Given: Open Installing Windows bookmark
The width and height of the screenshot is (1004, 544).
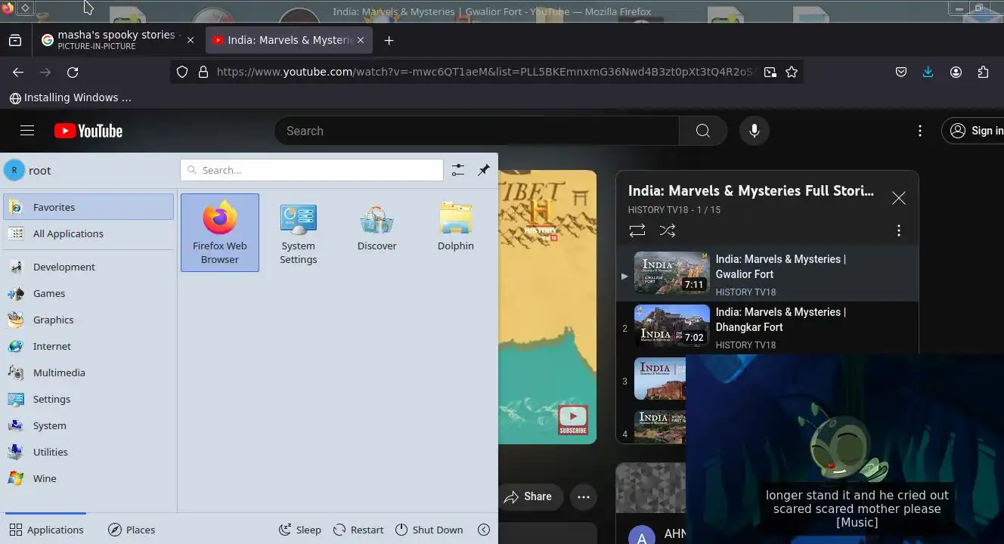Looking at the screenshot, I should click(x=70, y=97).
